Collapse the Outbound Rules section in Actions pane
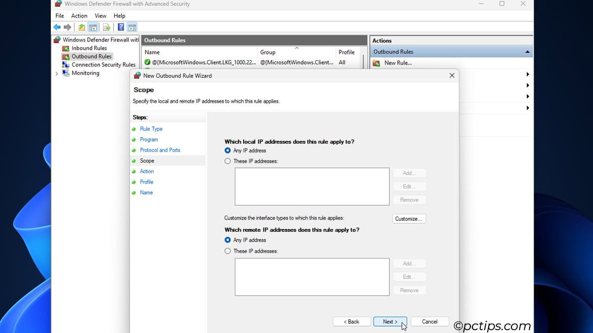 (528, 51)
